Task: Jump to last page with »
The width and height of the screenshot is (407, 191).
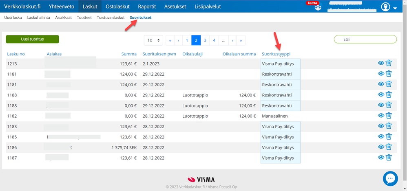Action: [x=241, y=40]
